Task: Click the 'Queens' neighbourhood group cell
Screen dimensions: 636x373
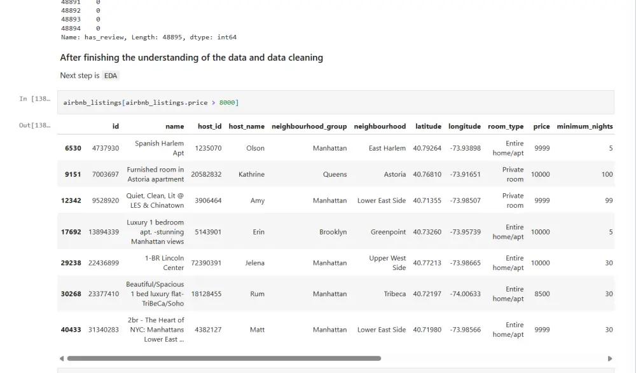Action: click(335, 174)
